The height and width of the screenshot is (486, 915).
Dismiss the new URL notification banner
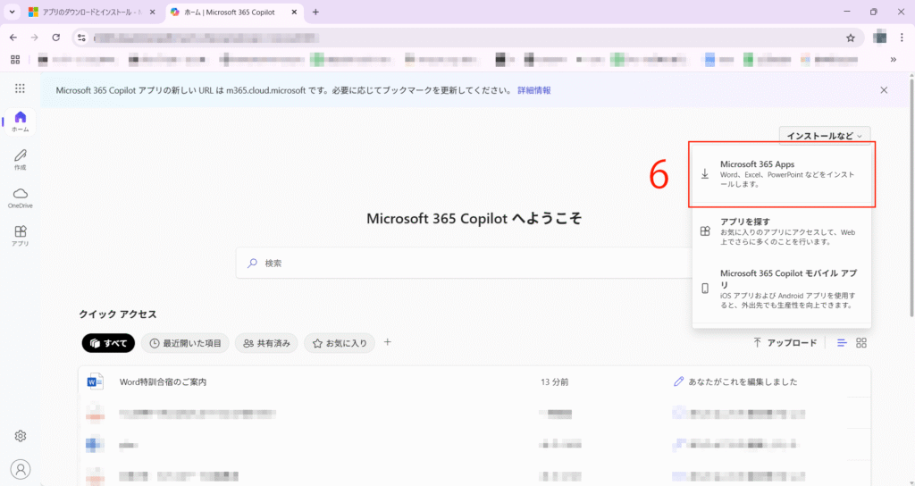(884, 90)
